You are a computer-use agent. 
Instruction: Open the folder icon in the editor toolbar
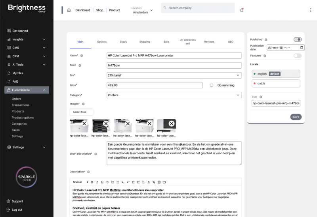(164, 182)
